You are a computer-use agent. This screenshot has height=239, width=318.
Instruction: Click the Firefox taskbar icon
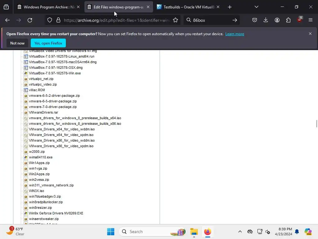[x=207, y=232]
